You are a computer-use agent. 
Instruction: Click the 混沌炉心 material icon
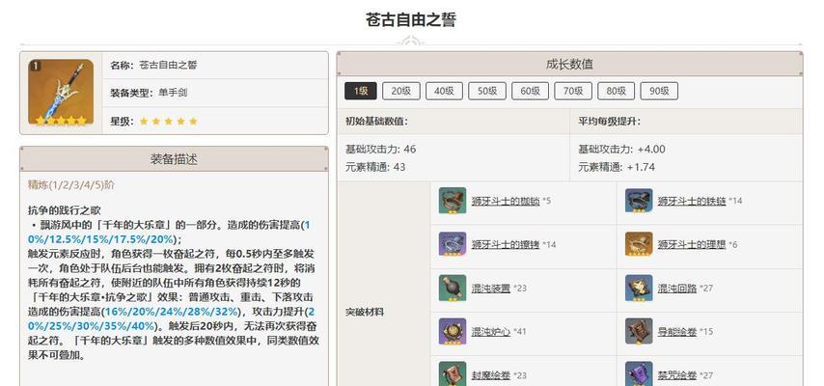pyautogui.click(x=453, y=331)
